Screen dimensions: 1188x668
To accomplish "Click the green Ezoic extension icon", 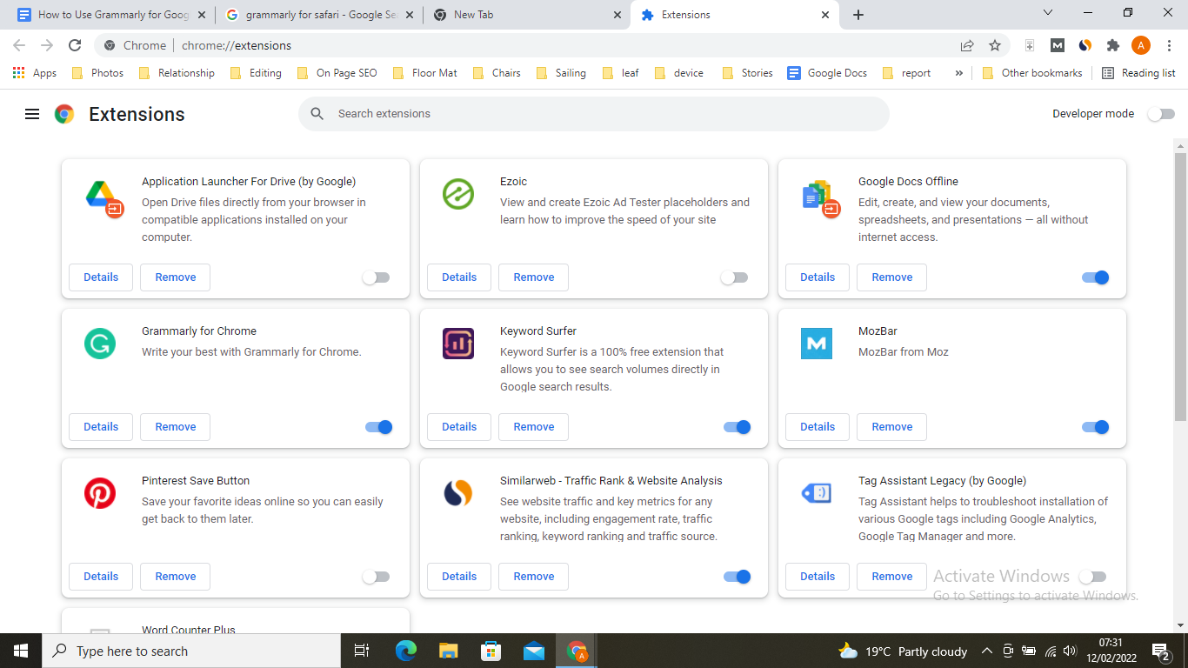I will coord(458,194).
